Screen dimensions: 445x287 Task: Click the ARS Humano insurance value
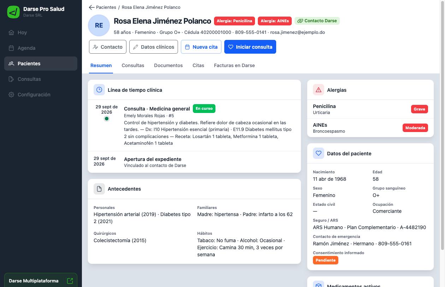(369, 227)
